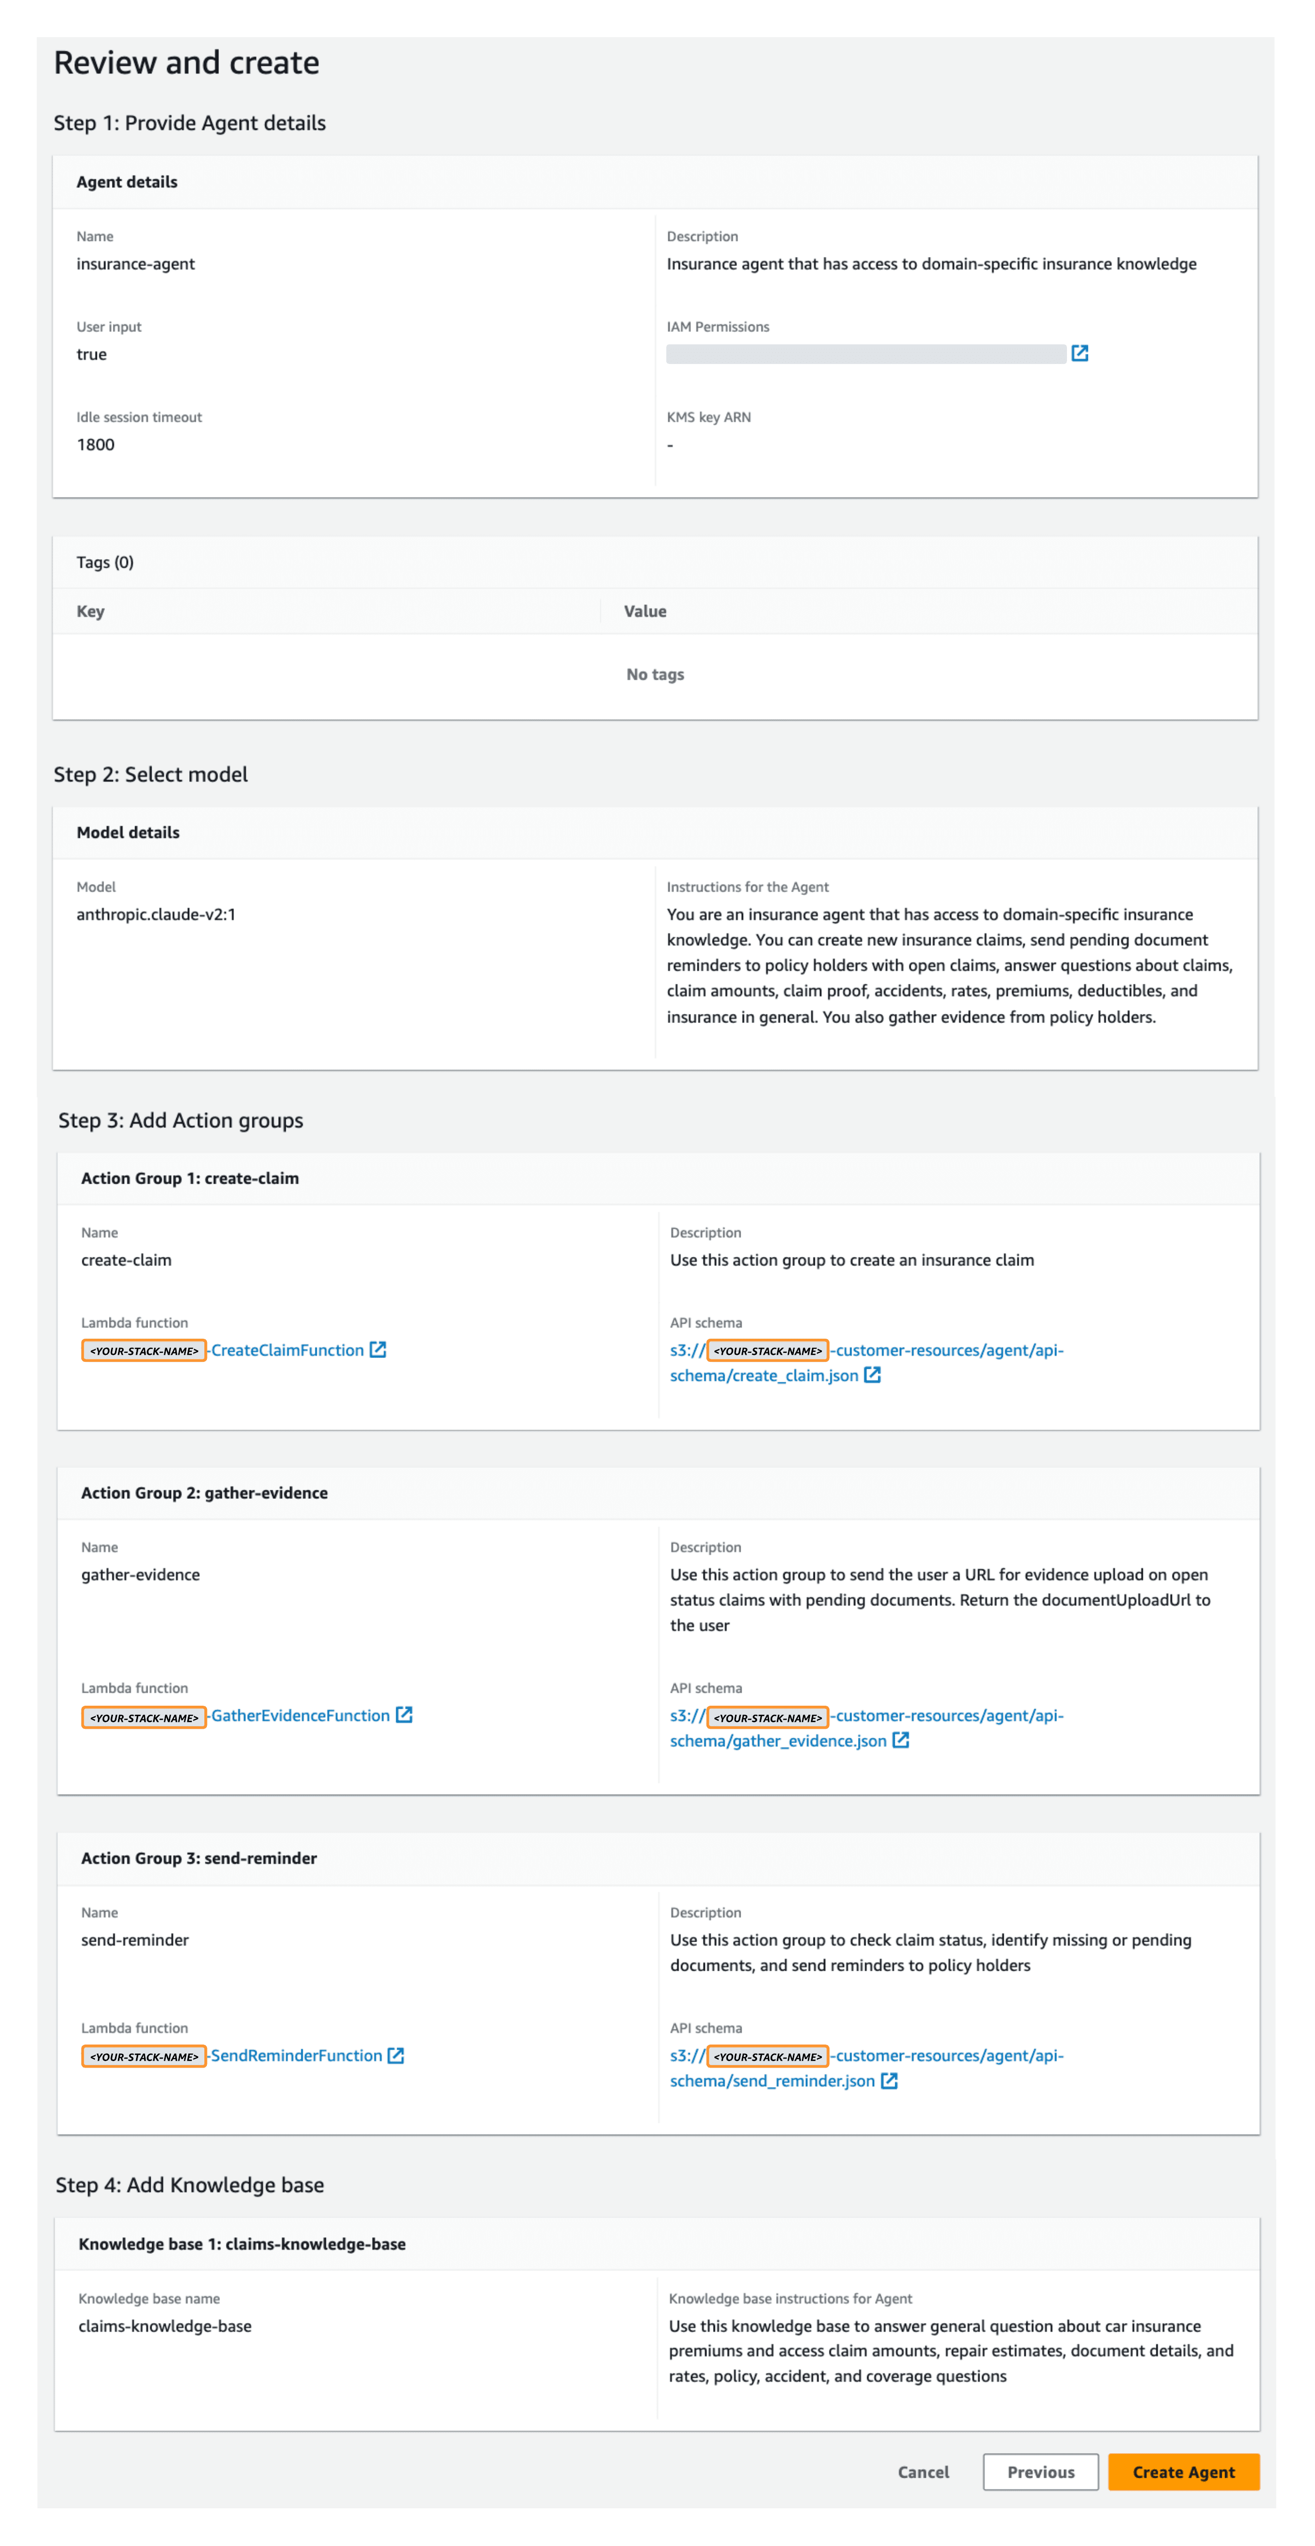Click 'Step 3: Add Action groups' heading
Viewport: 1315px width, 2546px height.
(x=181, y=1120)
